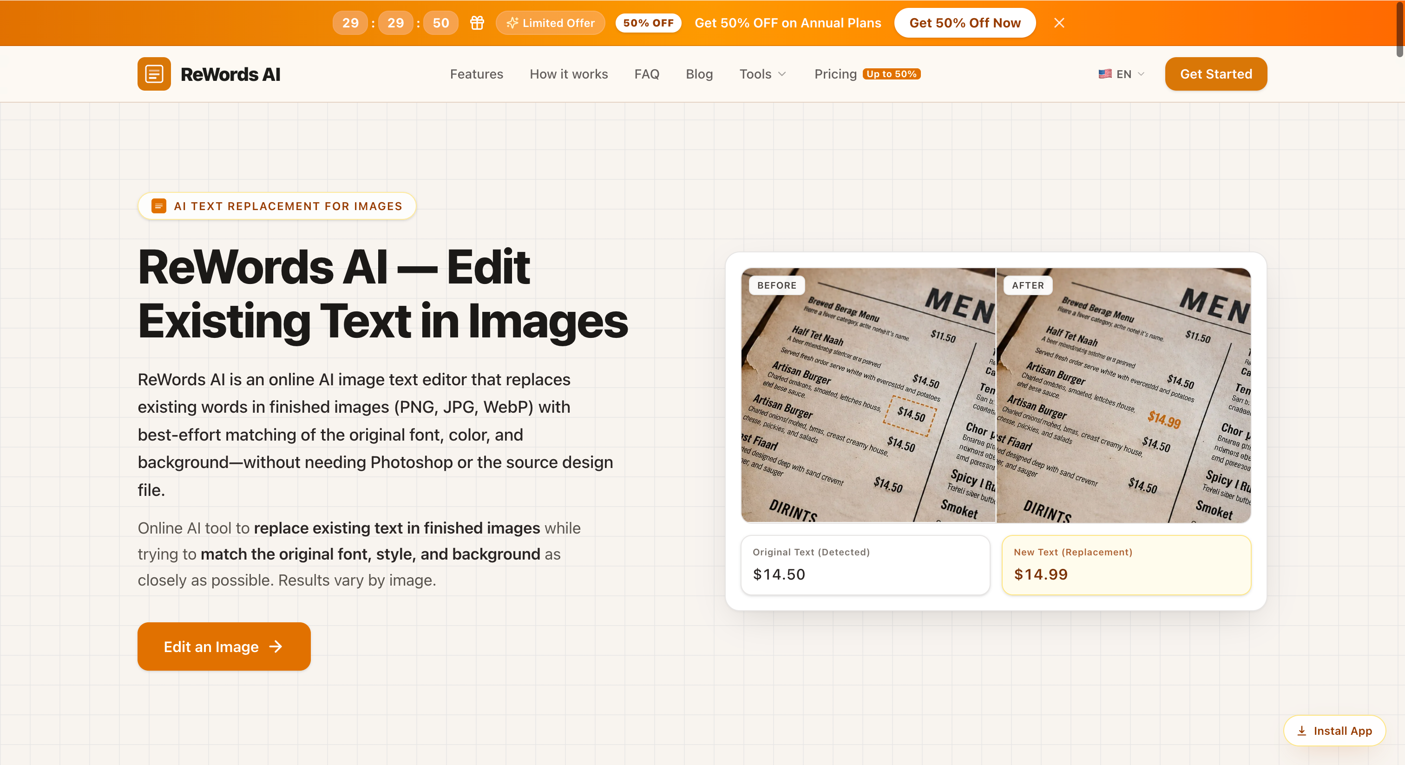Open the FAQ nav link
This screenshot has width=1405, height=765.
[x=647, y=73]
